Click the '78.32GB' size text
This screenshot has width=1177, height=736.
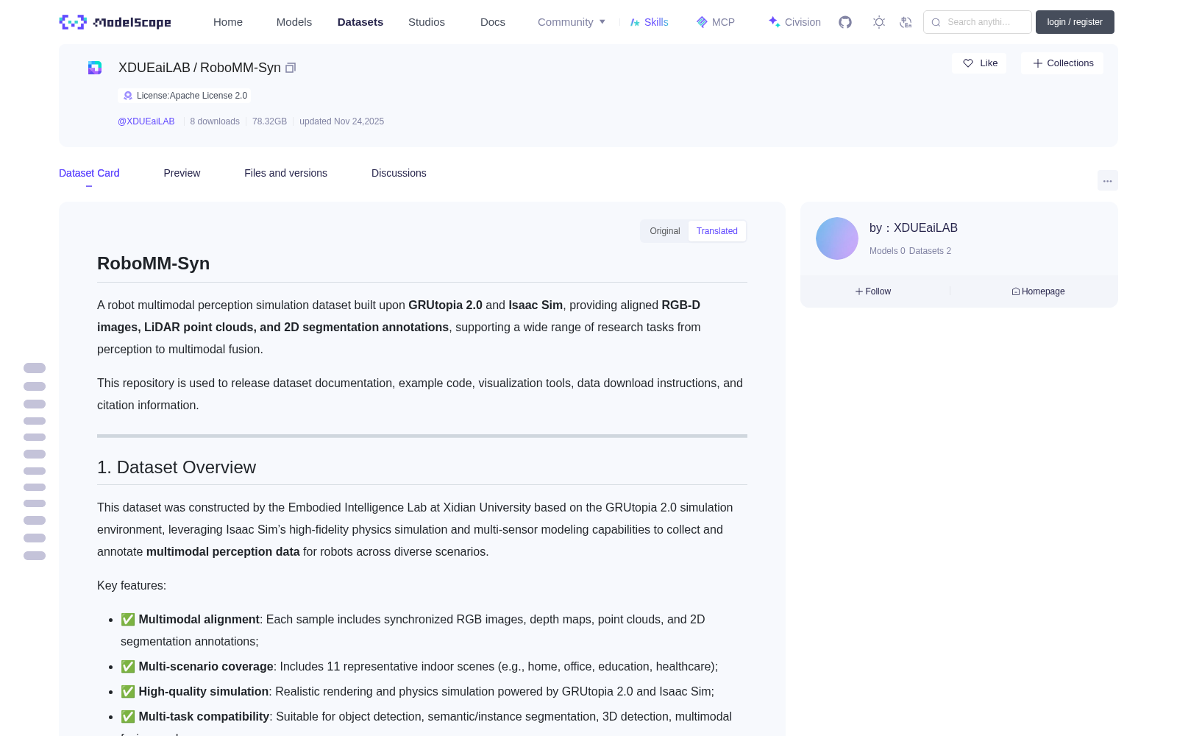coord(269,121)
